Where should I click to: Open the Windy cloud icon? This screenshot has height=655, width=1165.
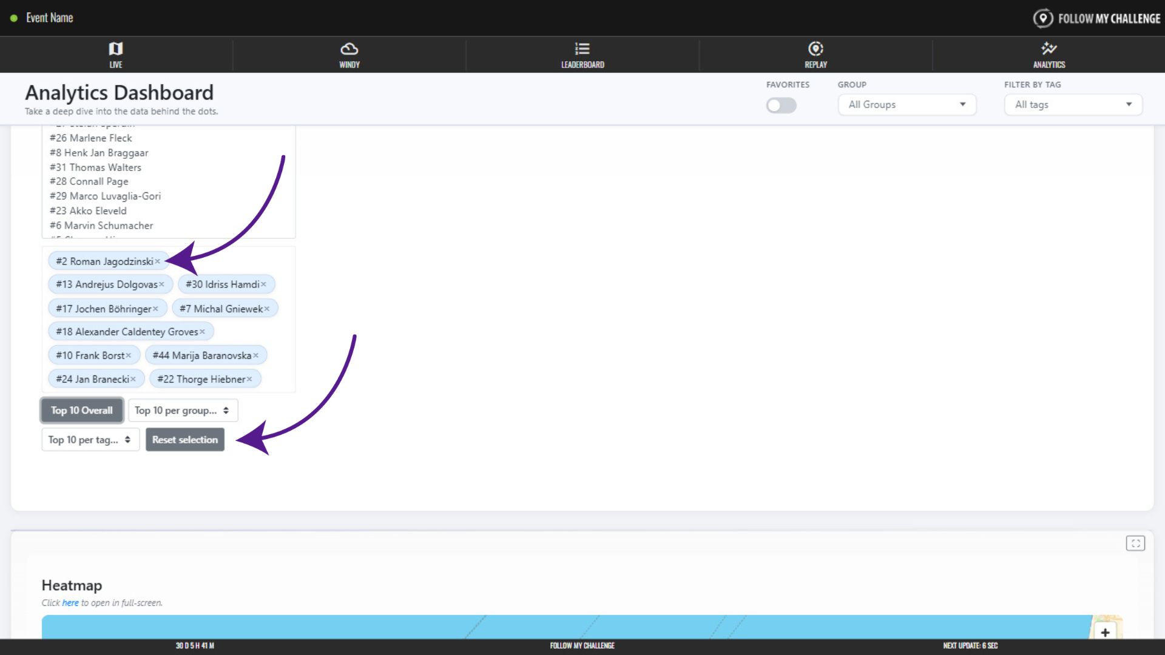349,49
